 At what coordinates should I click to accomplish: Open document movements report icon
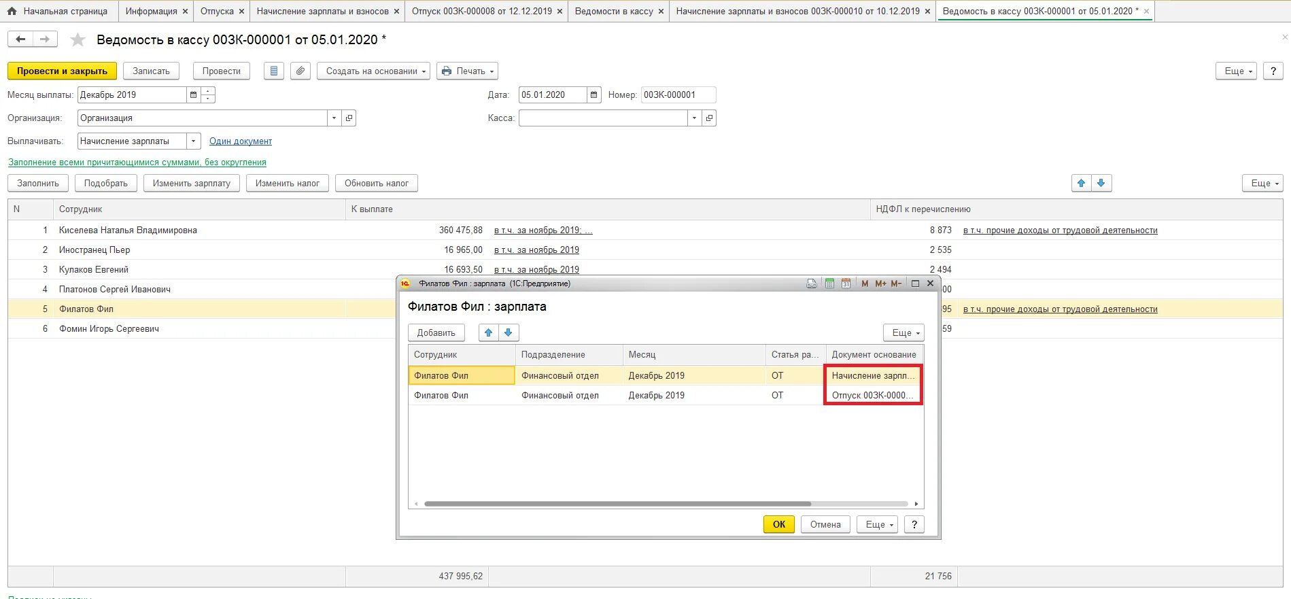click(274, 71)
